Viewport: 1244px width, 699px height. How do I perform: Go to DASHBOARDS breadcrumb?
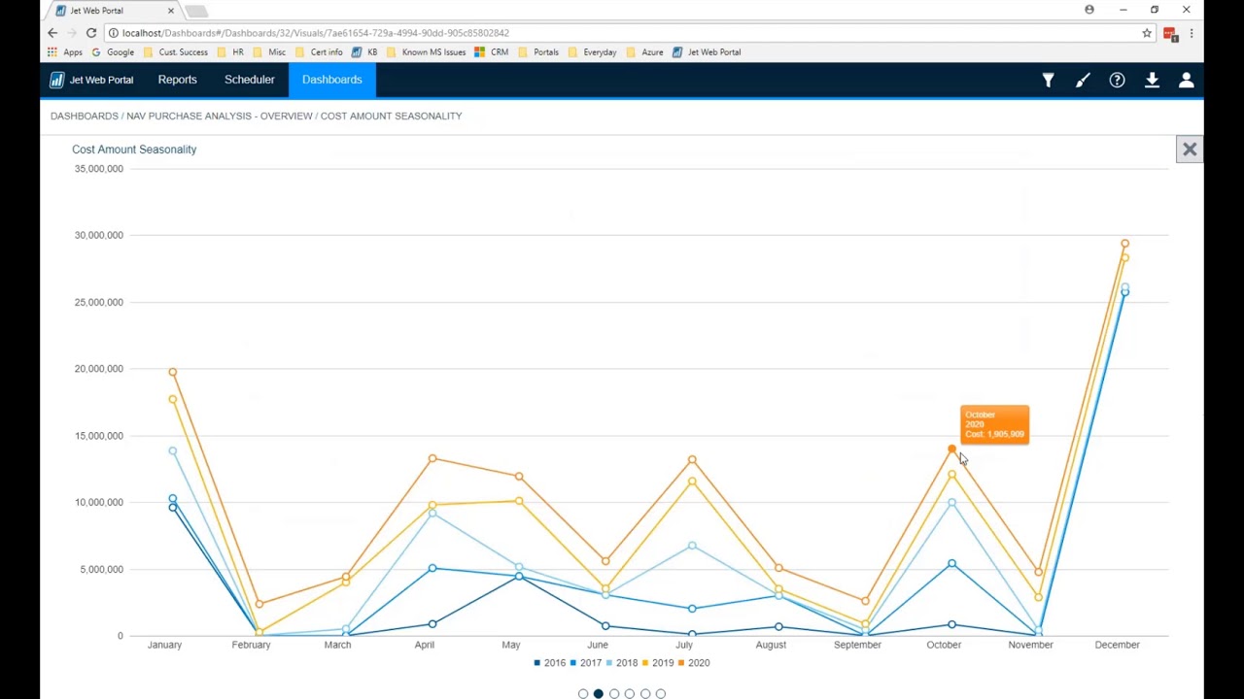click(x=85, y=116)
